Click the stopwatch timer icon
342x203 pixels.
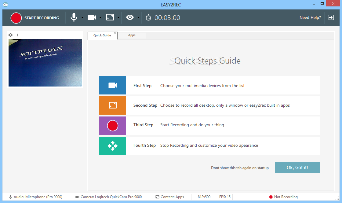click(x=148, y=17)
